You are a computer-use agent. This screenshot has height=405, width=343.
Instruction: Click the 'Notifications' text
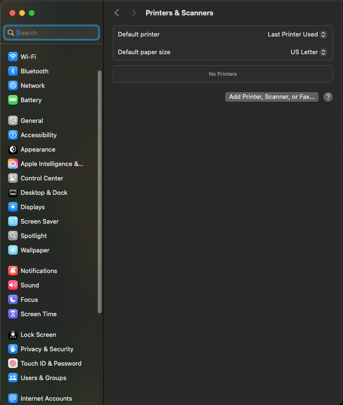point(39,271)
